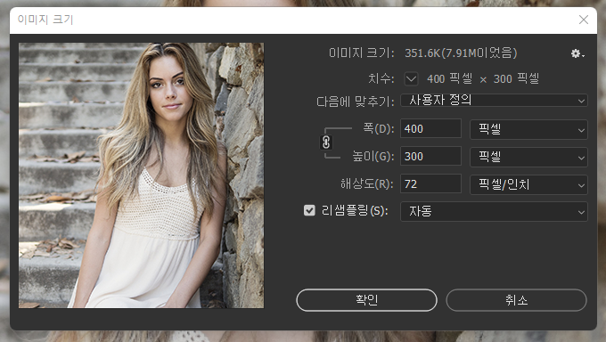Click the 400 픽셀 × 300 픽셀 dimensions text
Viewport: 606px width, 342px height.
tap(483, 79)
